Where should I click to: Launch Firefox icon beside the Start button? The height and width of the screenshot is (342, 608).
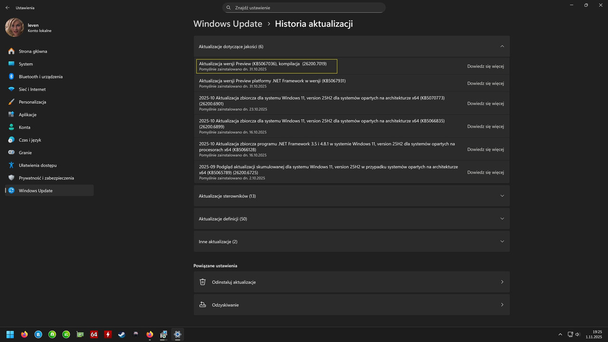24,334
